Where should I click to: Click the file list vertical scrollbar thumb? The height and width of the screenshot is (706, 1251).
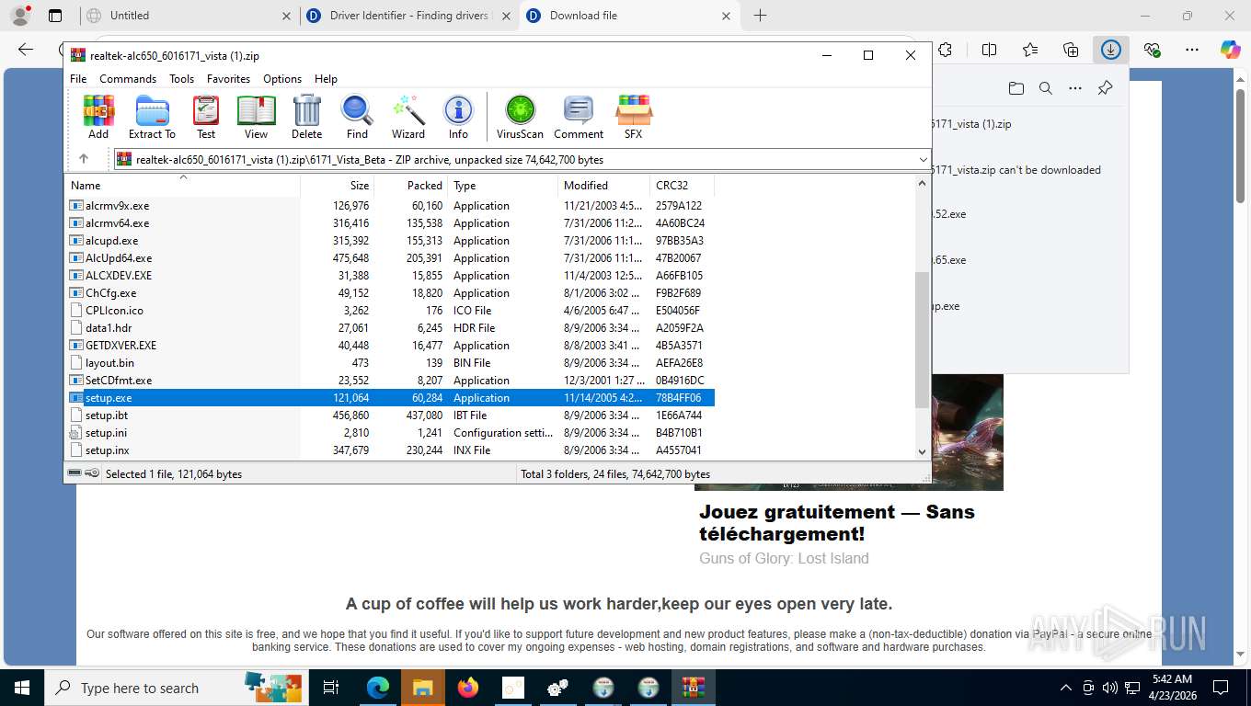923,340
